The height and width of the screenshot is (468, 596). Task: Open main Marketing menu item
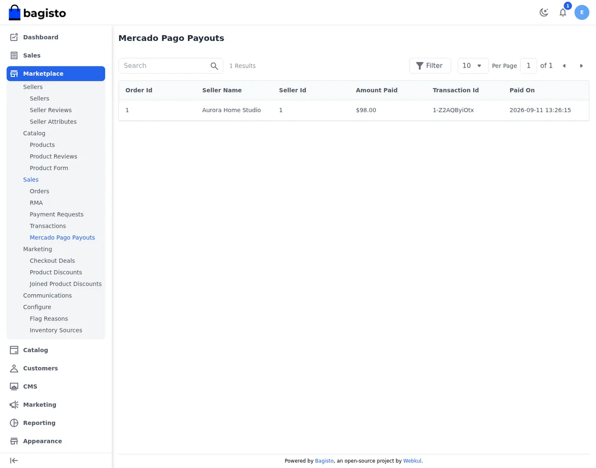(x=56, y=405)
